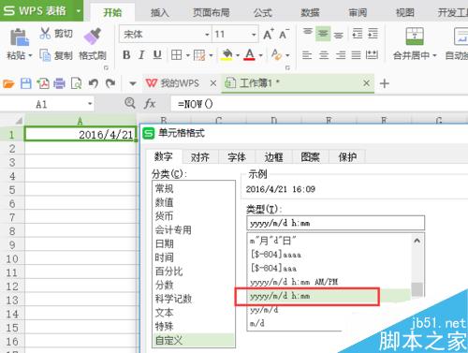Select cell A1 showing 2016/4/21
The width and height of the screenshot is (468, 353).
[80, 134]
